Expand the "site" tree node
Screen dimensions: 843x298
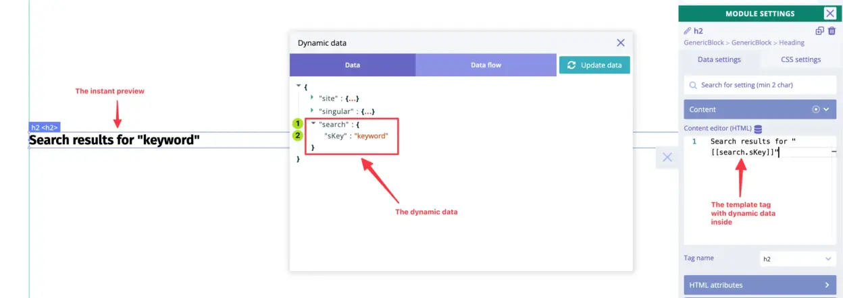(x=312, y=98)
